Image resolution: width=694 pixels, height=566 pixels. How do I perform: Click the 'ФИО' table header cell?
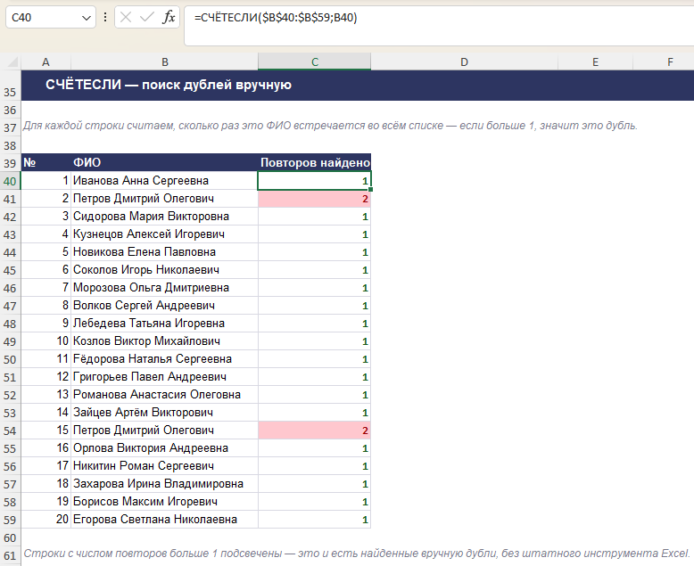point(165,162)
